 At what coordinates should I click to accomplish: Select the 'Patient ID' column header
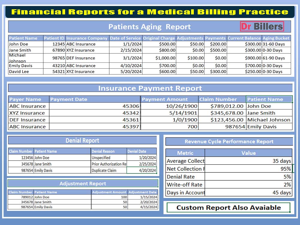point(54,38)
